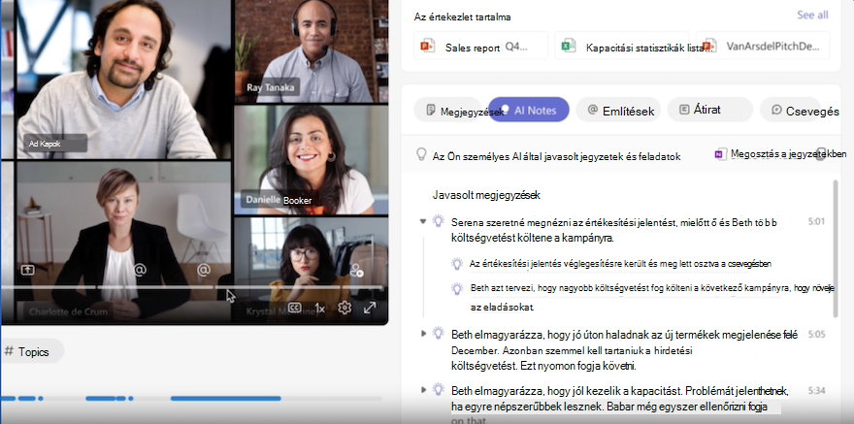The width and height of the screenshot is (854, 424).
Task: Open the Átirat transcript tab
Action: click(709, 110)
